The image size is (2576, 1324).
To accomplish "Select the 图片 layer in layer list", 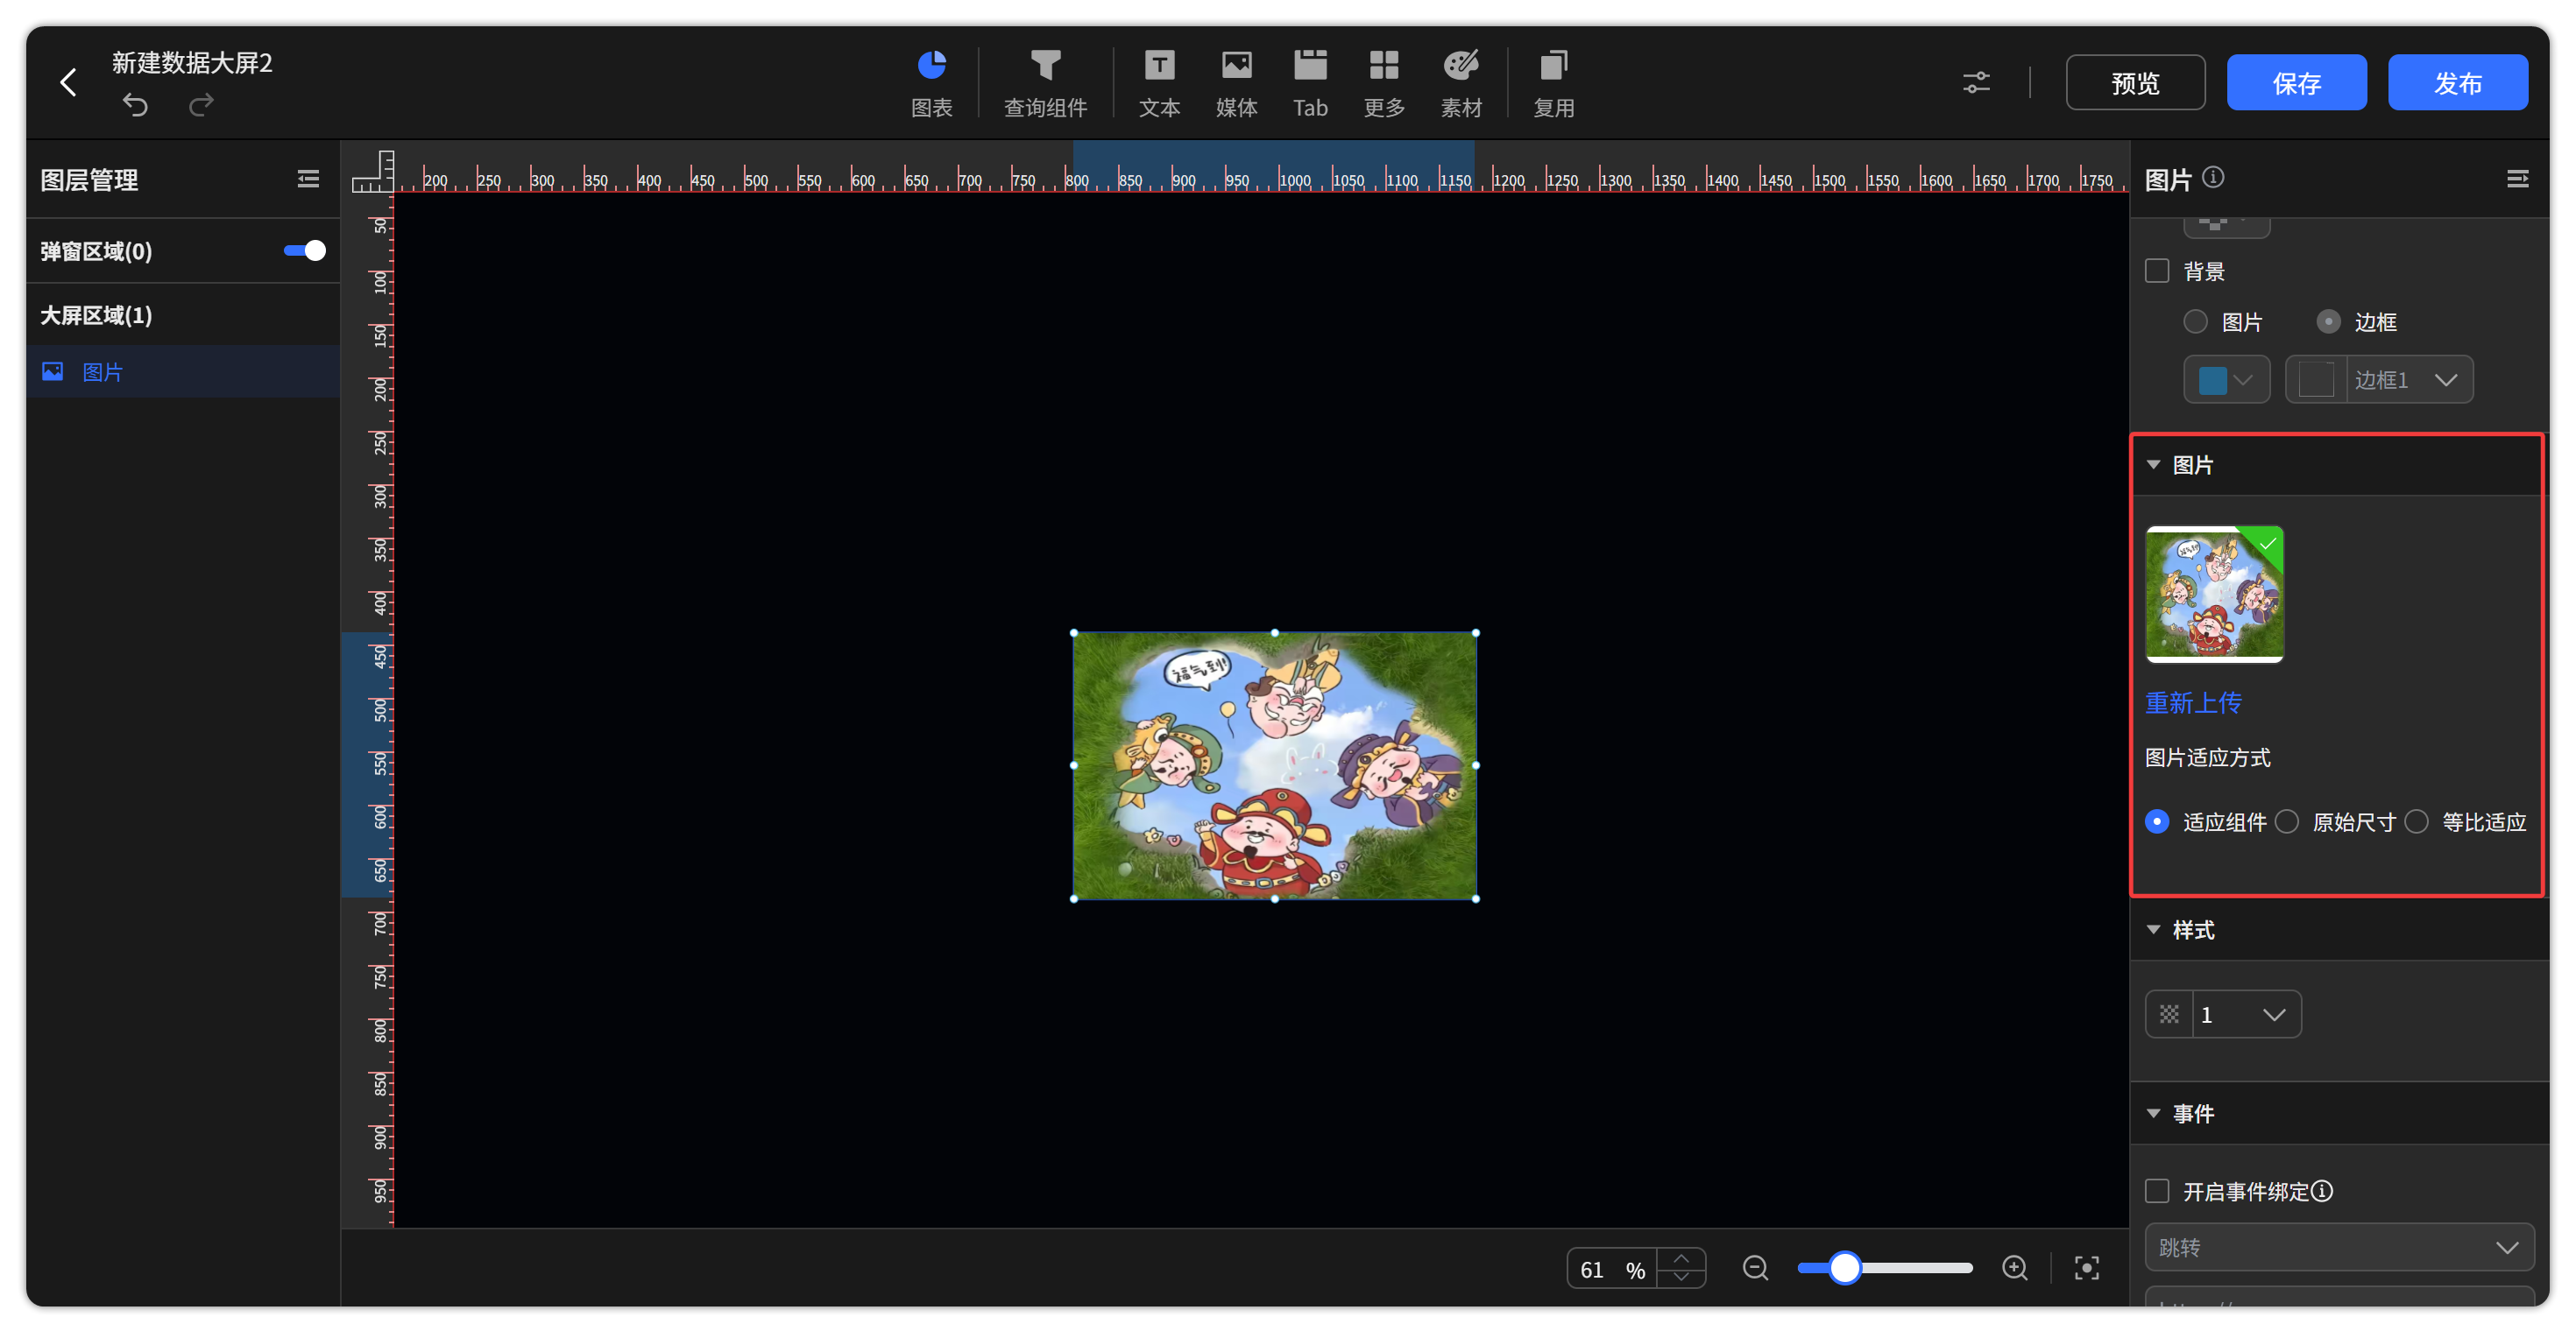I will [183, 372].
